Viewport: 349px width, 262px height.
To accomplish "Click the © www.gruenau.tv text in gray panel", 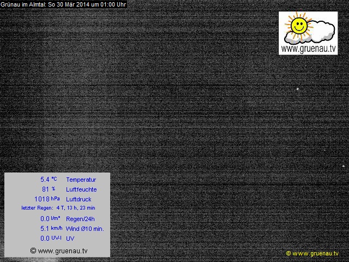I will coord(59,251).
